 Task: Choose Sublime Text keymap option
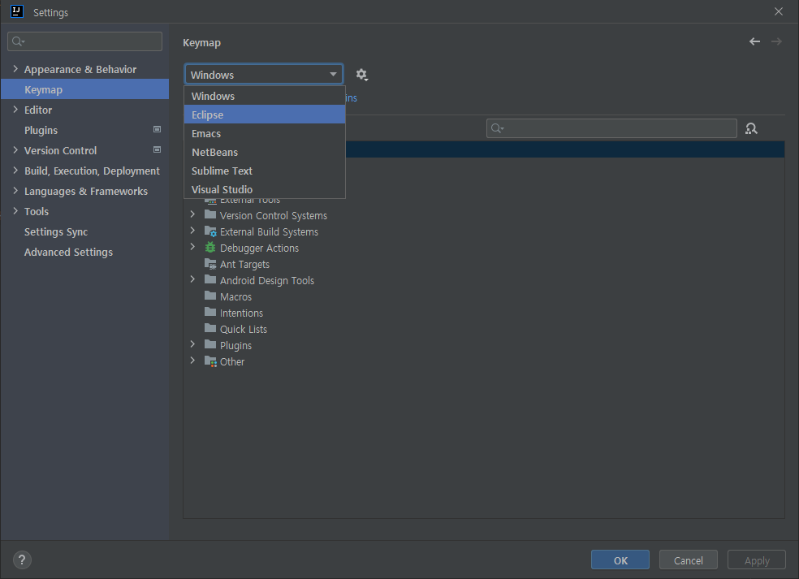(x=265, y=171)
